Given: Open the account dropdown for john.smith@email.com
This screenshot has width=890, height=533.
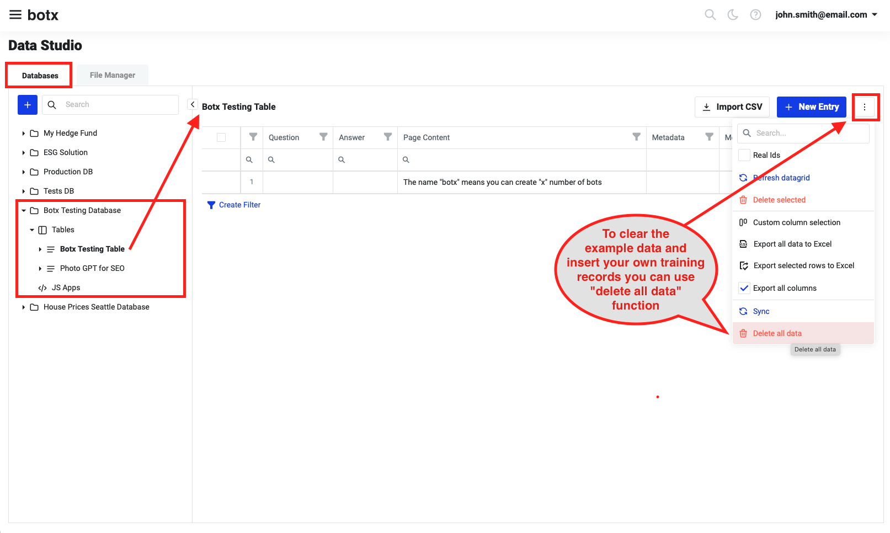Looking at the screenshot, I should click(826, 15).
